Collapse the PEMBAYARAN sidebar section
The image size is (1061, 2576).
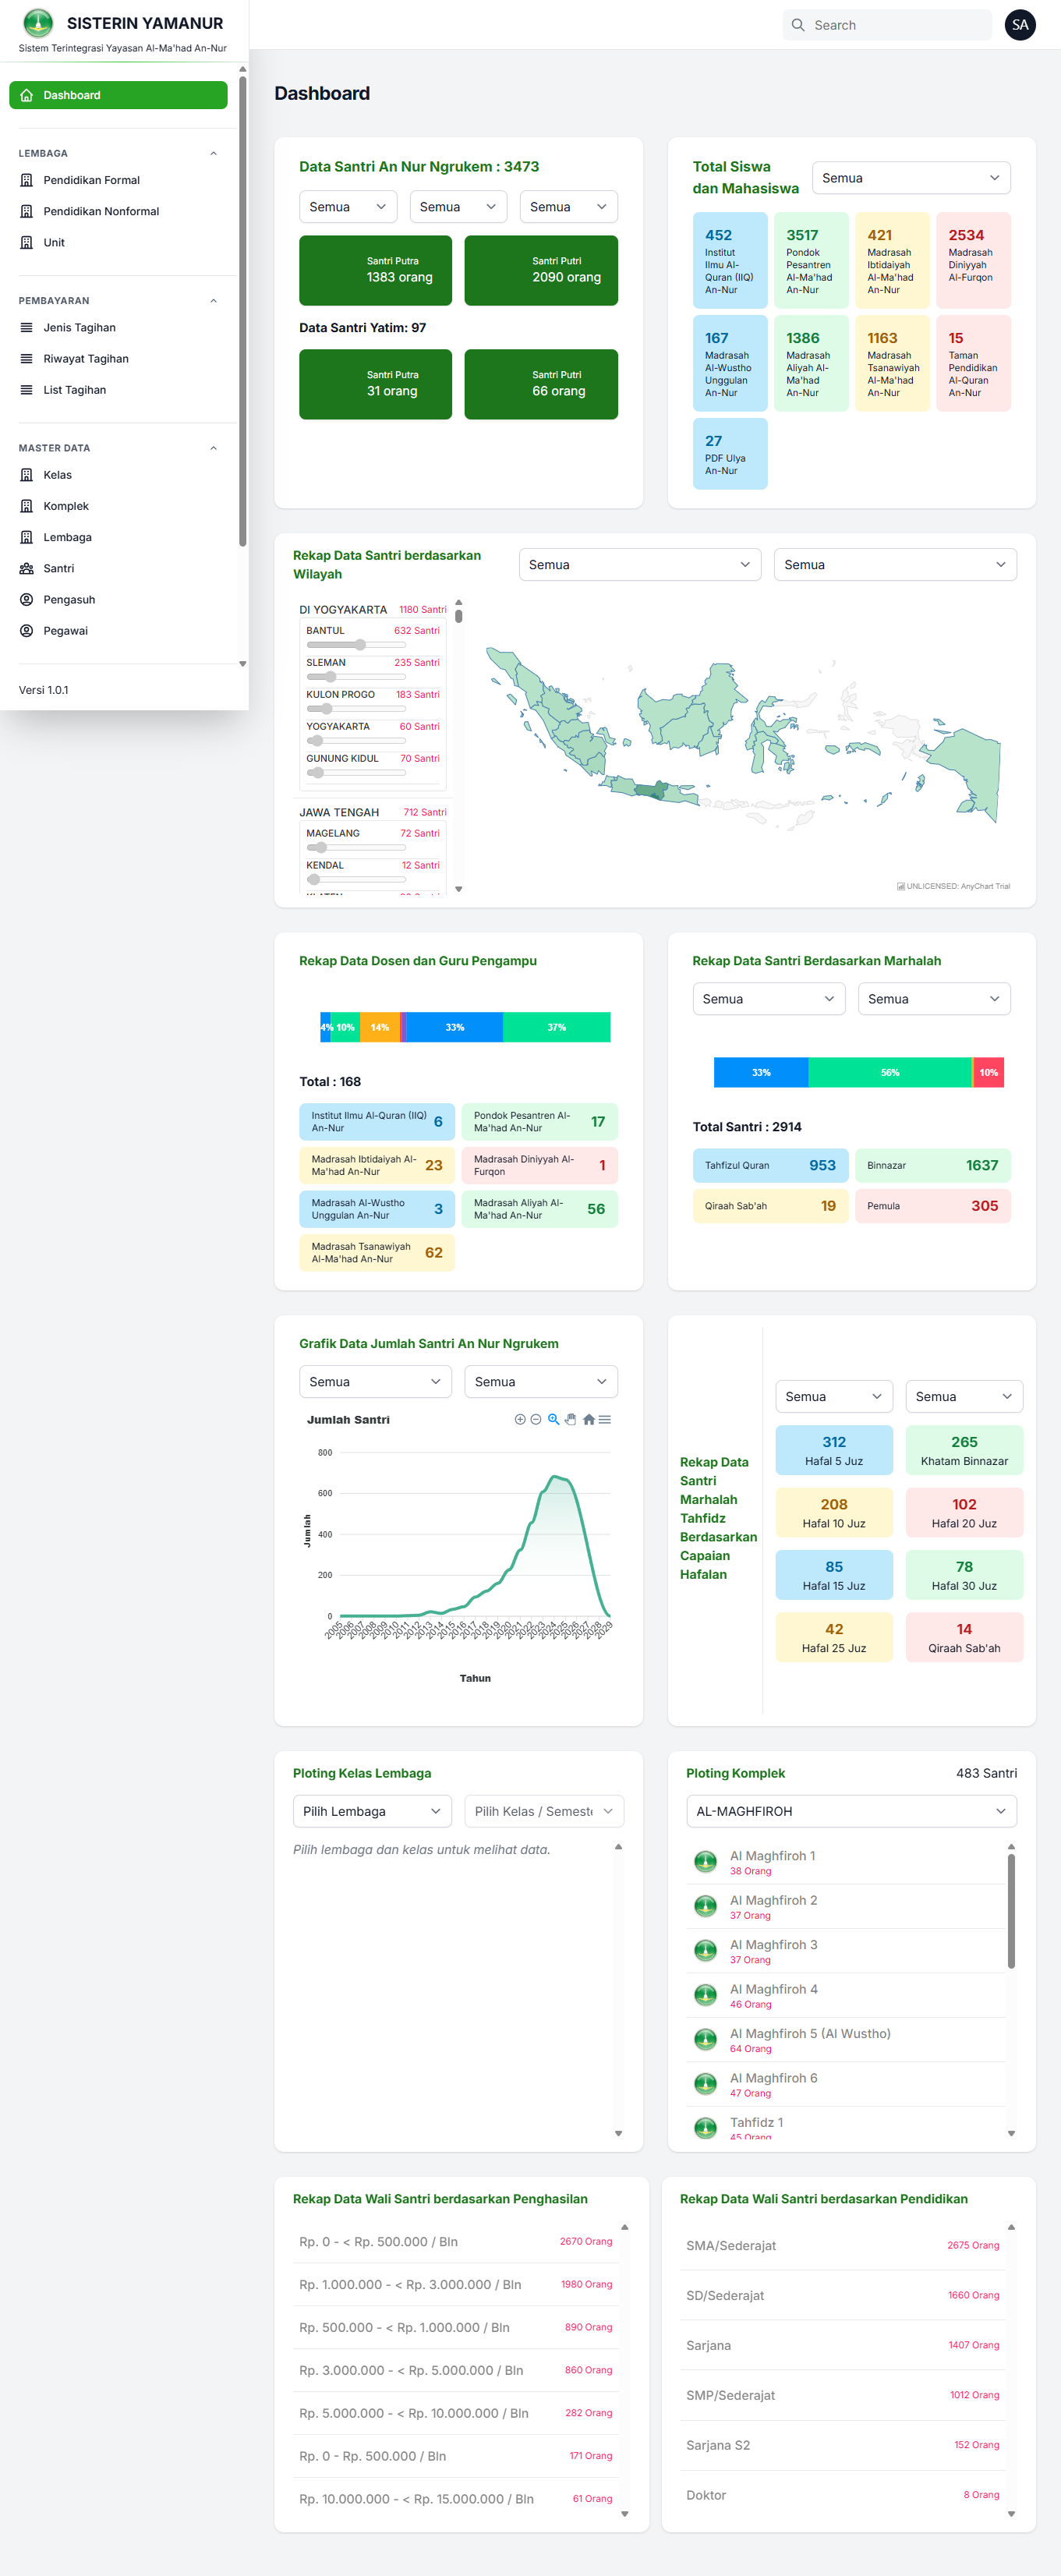[x=213, y=301]
